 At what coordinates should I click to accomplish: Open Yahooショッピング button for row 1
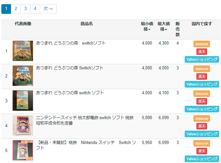pos(202,59)
